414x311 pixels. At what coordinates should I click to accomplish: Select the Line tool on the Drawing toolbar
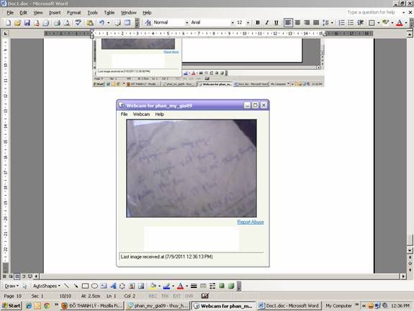click(x=66, y=286)
